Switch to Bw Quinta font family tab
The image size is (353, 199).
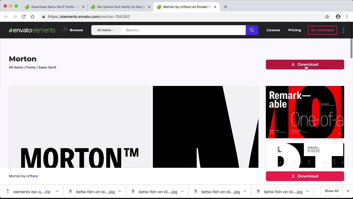121,7
